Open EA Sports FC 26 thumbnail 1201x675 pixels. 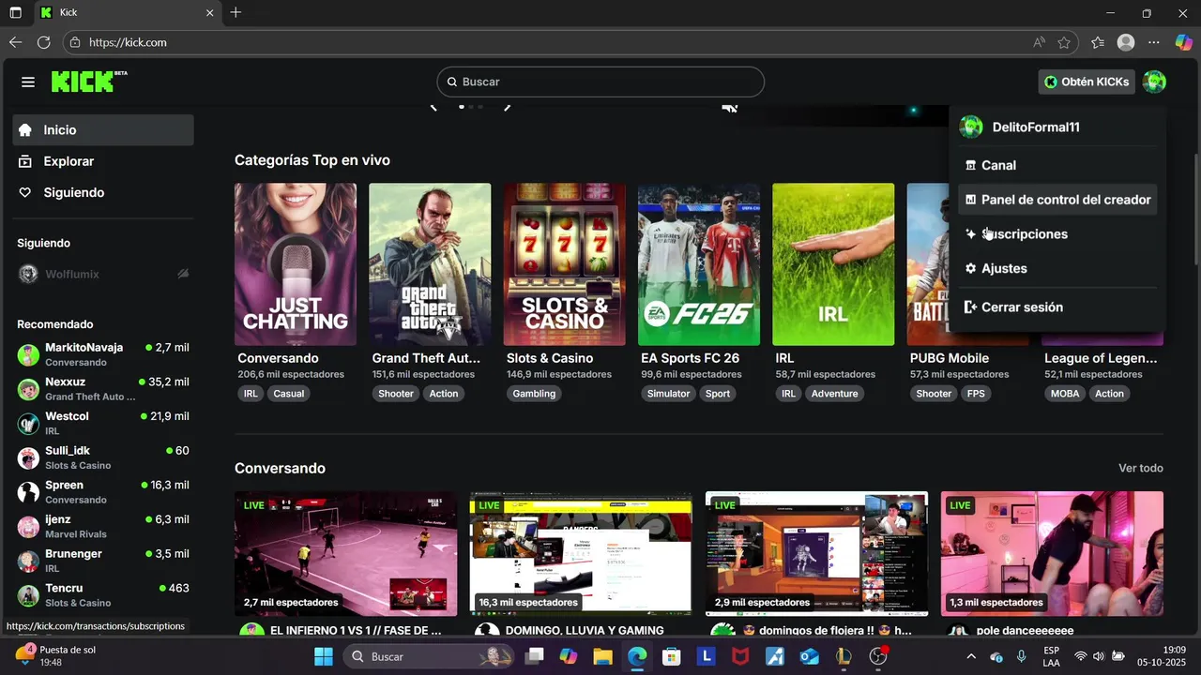[x=699, y=264]
